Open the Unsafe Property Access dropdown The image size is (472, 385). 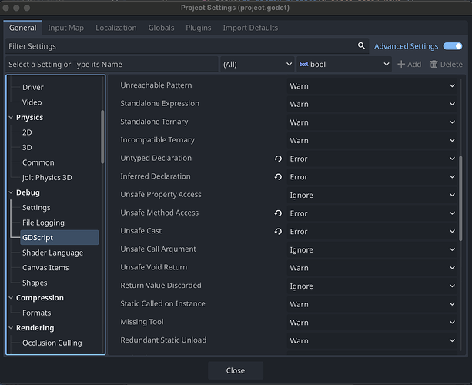(372, 195)
